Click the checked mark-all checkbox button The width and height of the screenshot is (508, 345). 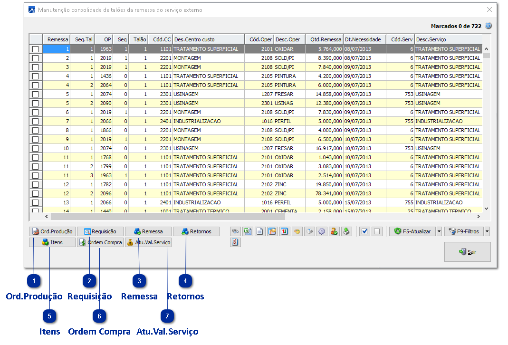click(x=364, y=231)
